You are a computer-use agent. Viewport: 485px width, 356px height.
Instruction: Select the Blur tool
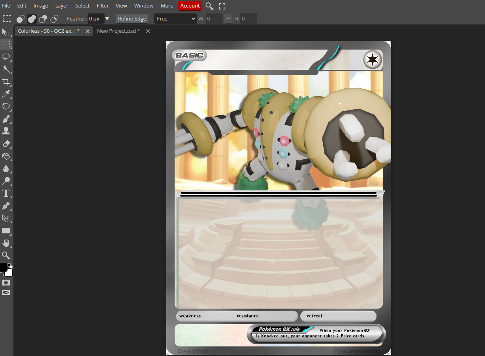pos(6,169)
